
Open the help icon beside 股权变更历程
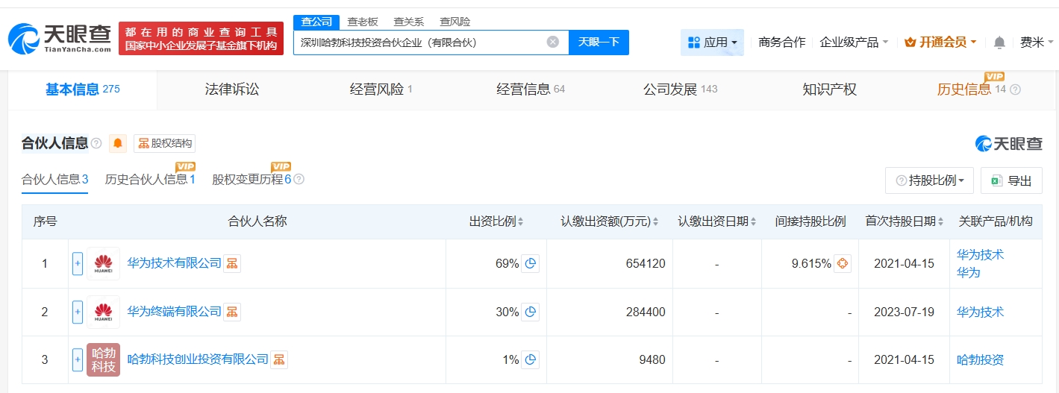pyautogui.click(x=299, y=180)
